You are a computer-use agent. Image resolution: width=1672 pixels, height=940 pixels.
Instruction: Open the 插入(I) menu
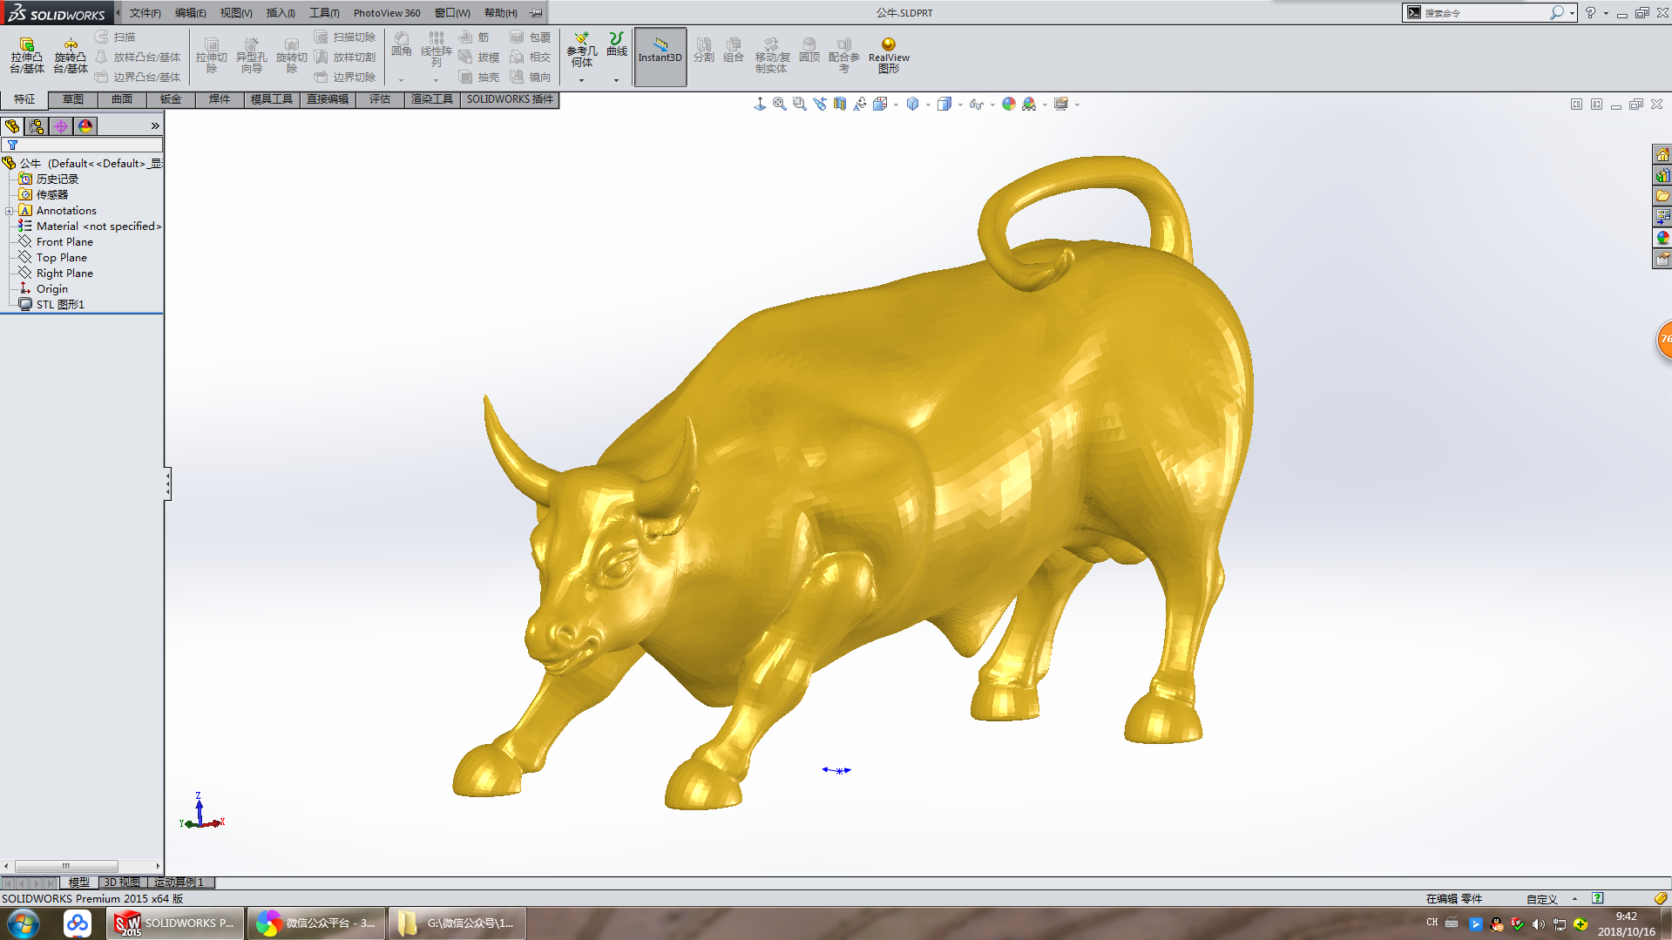coord(281,13)
